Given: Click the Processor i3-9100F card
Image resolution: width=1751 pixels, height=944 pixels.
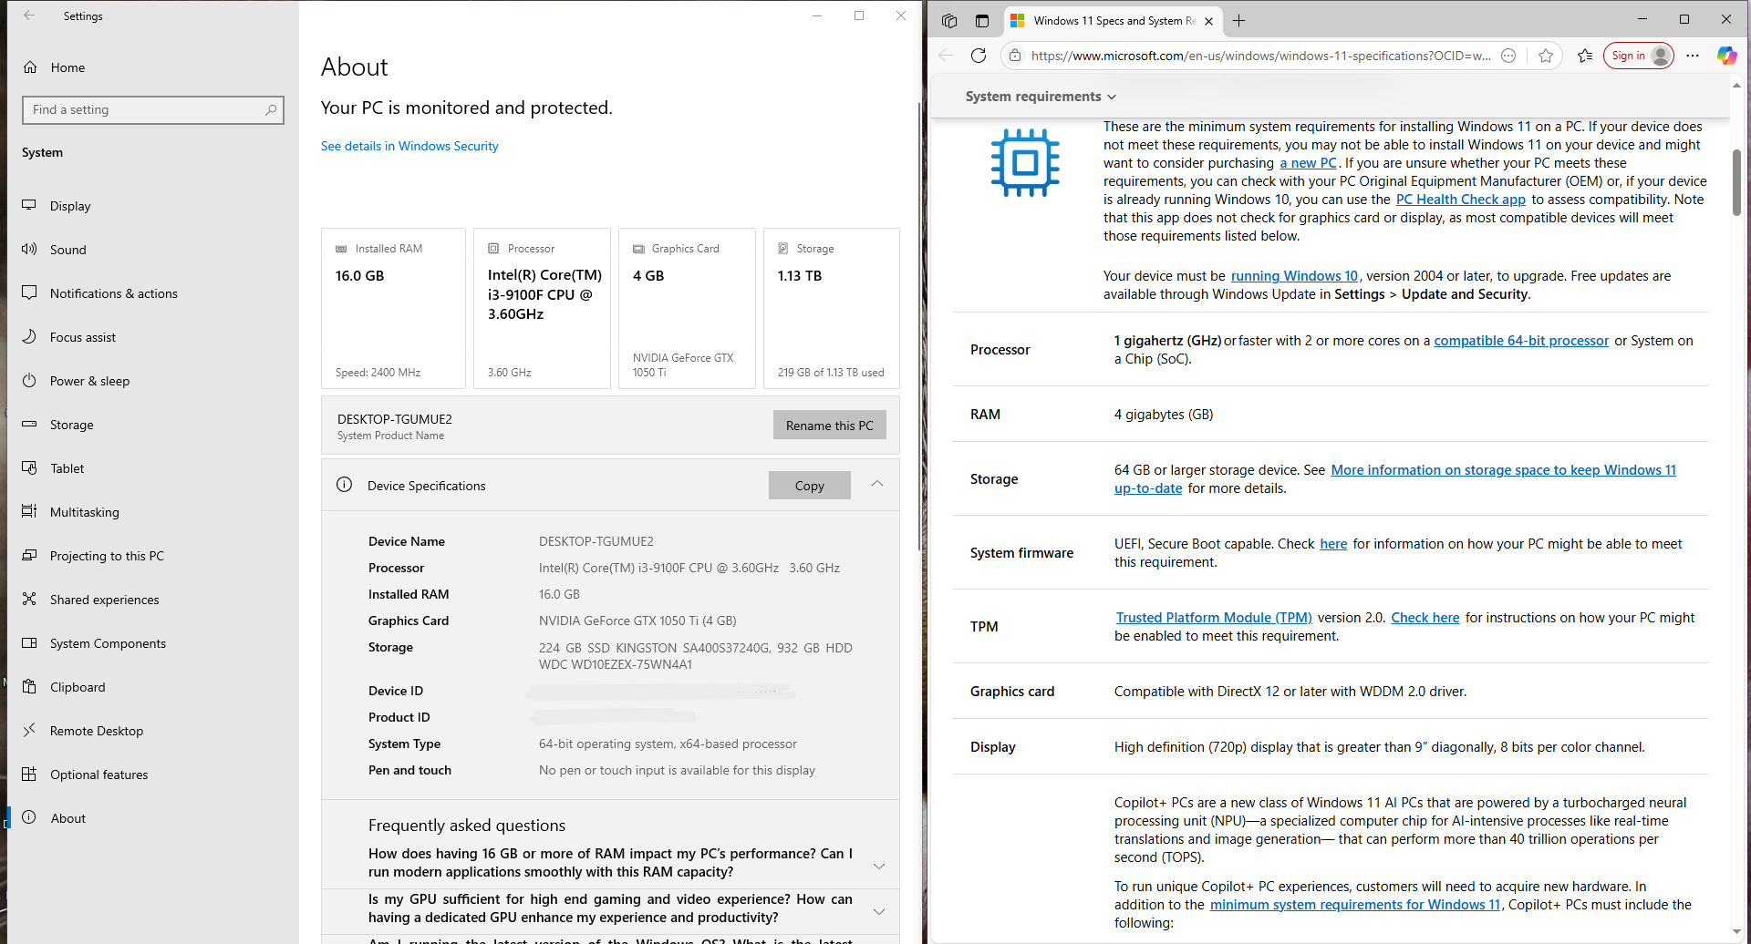Looking at the screenshot, I should pos(543,308).
